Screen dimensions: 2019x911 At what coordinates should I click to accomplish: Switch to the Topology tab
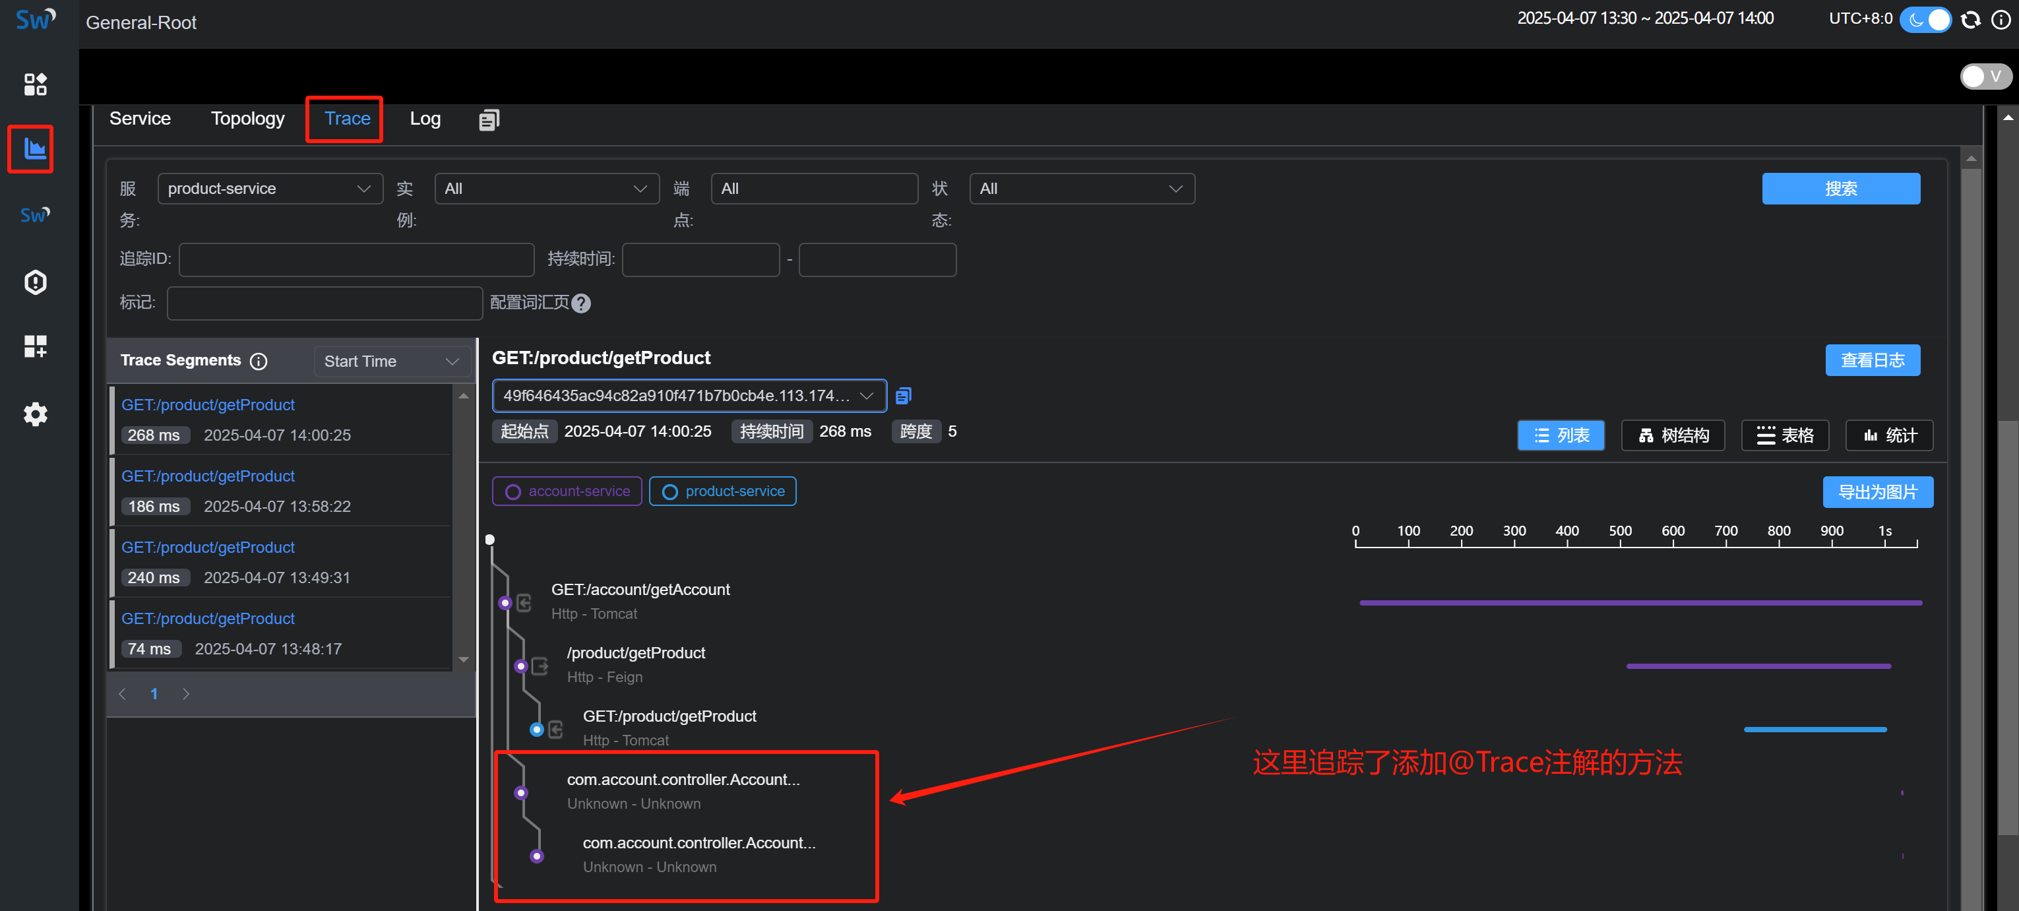click(x=247, y=118)
